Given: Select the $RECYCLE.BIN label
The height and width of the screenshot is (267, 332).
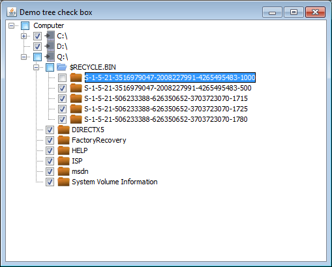Looking at the screenshot, I should [93, 67].
